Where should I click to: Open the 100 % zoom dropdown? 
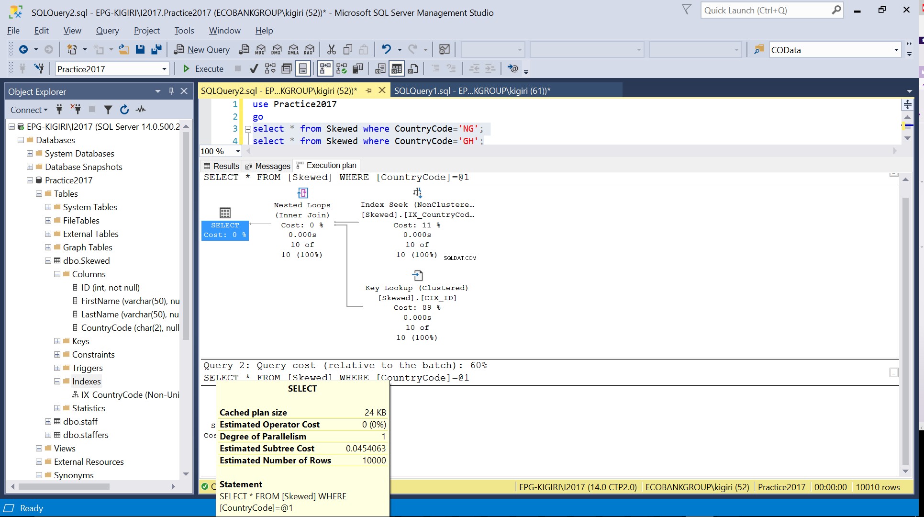point(238,151)
